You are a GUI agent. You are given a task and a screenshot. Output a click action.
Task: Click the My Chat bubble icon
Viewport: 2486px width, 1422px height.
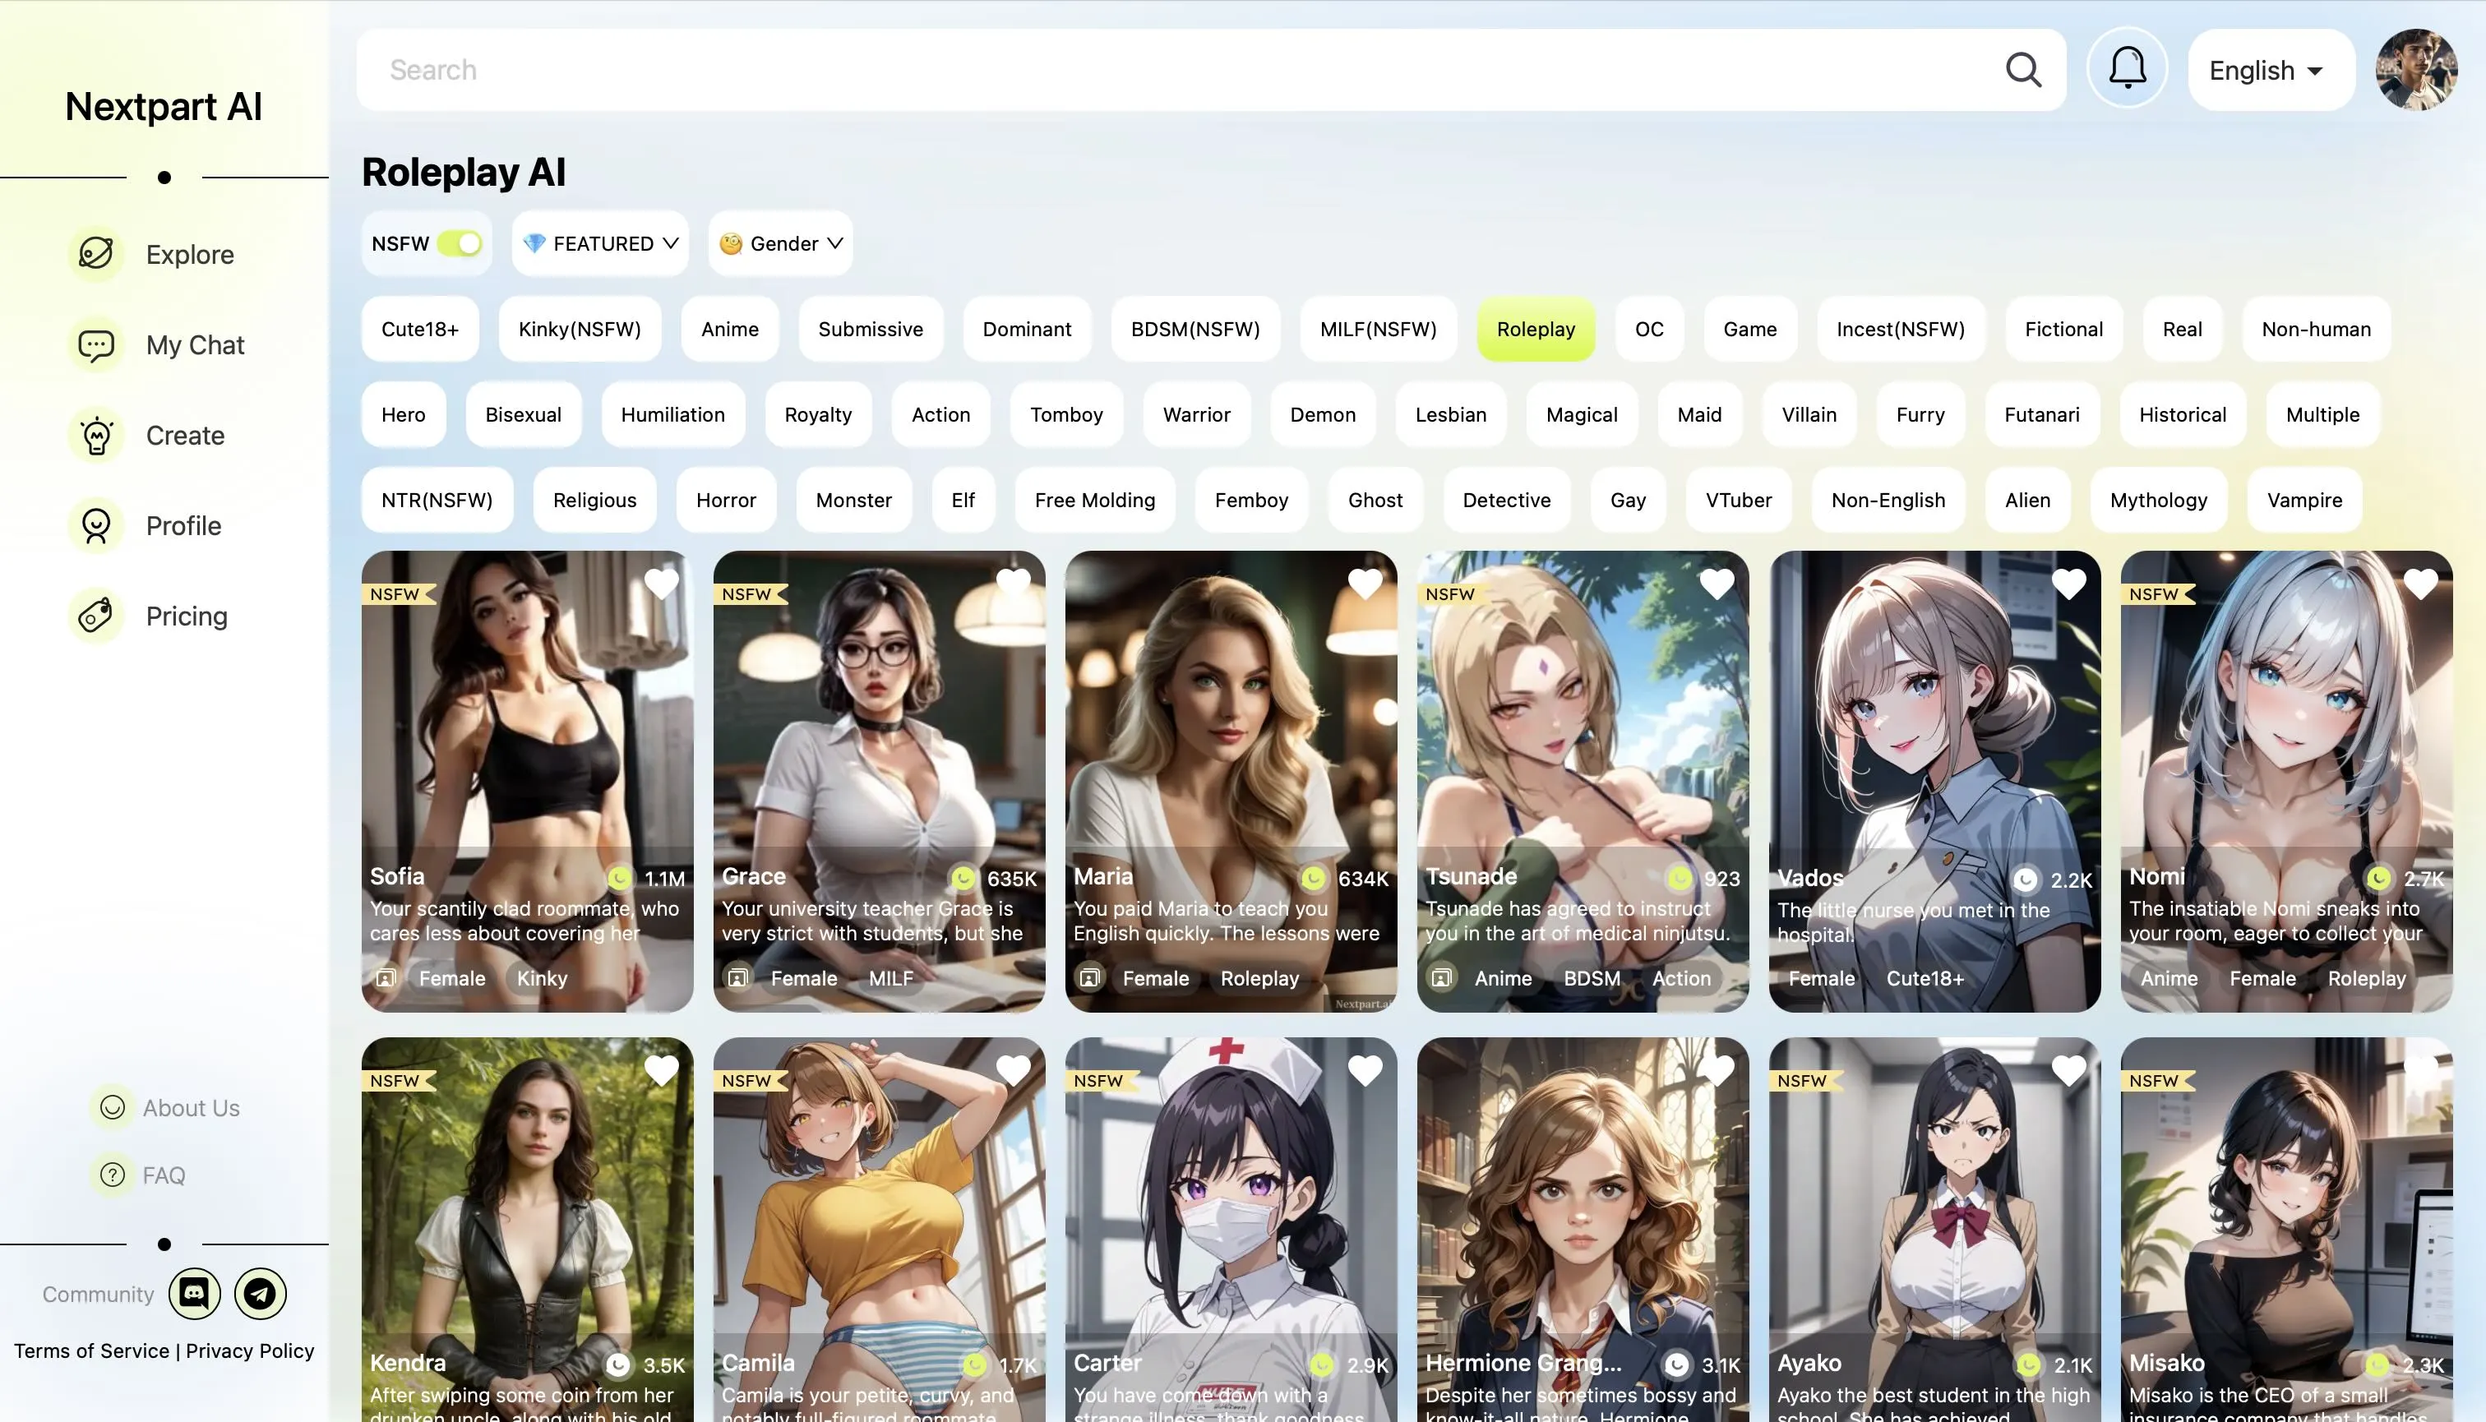95,344
